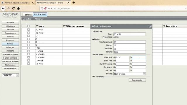Image resolution: width=187 pixels, height=105 pixels.
Task: Switch to the Limitations tab
Action: (40, 14)
